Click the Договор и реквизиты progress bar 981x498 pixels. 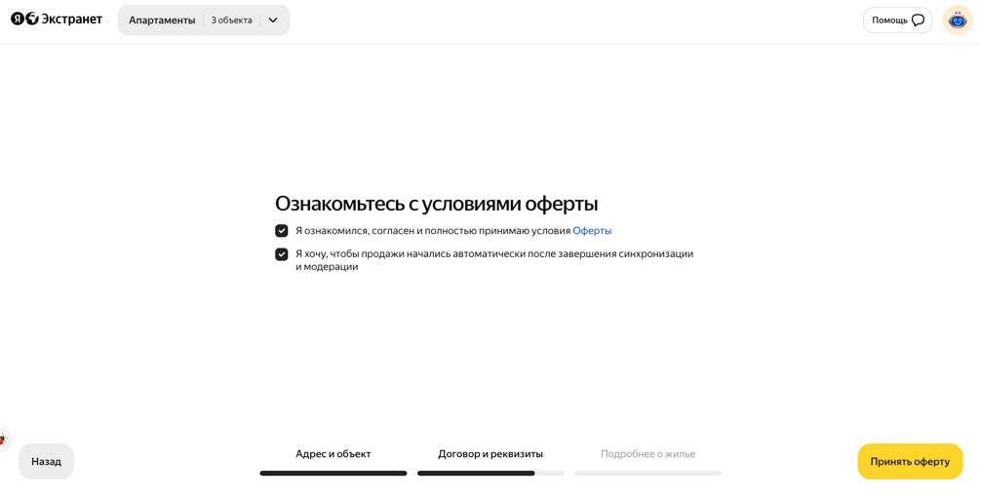(x=490, y=474)
